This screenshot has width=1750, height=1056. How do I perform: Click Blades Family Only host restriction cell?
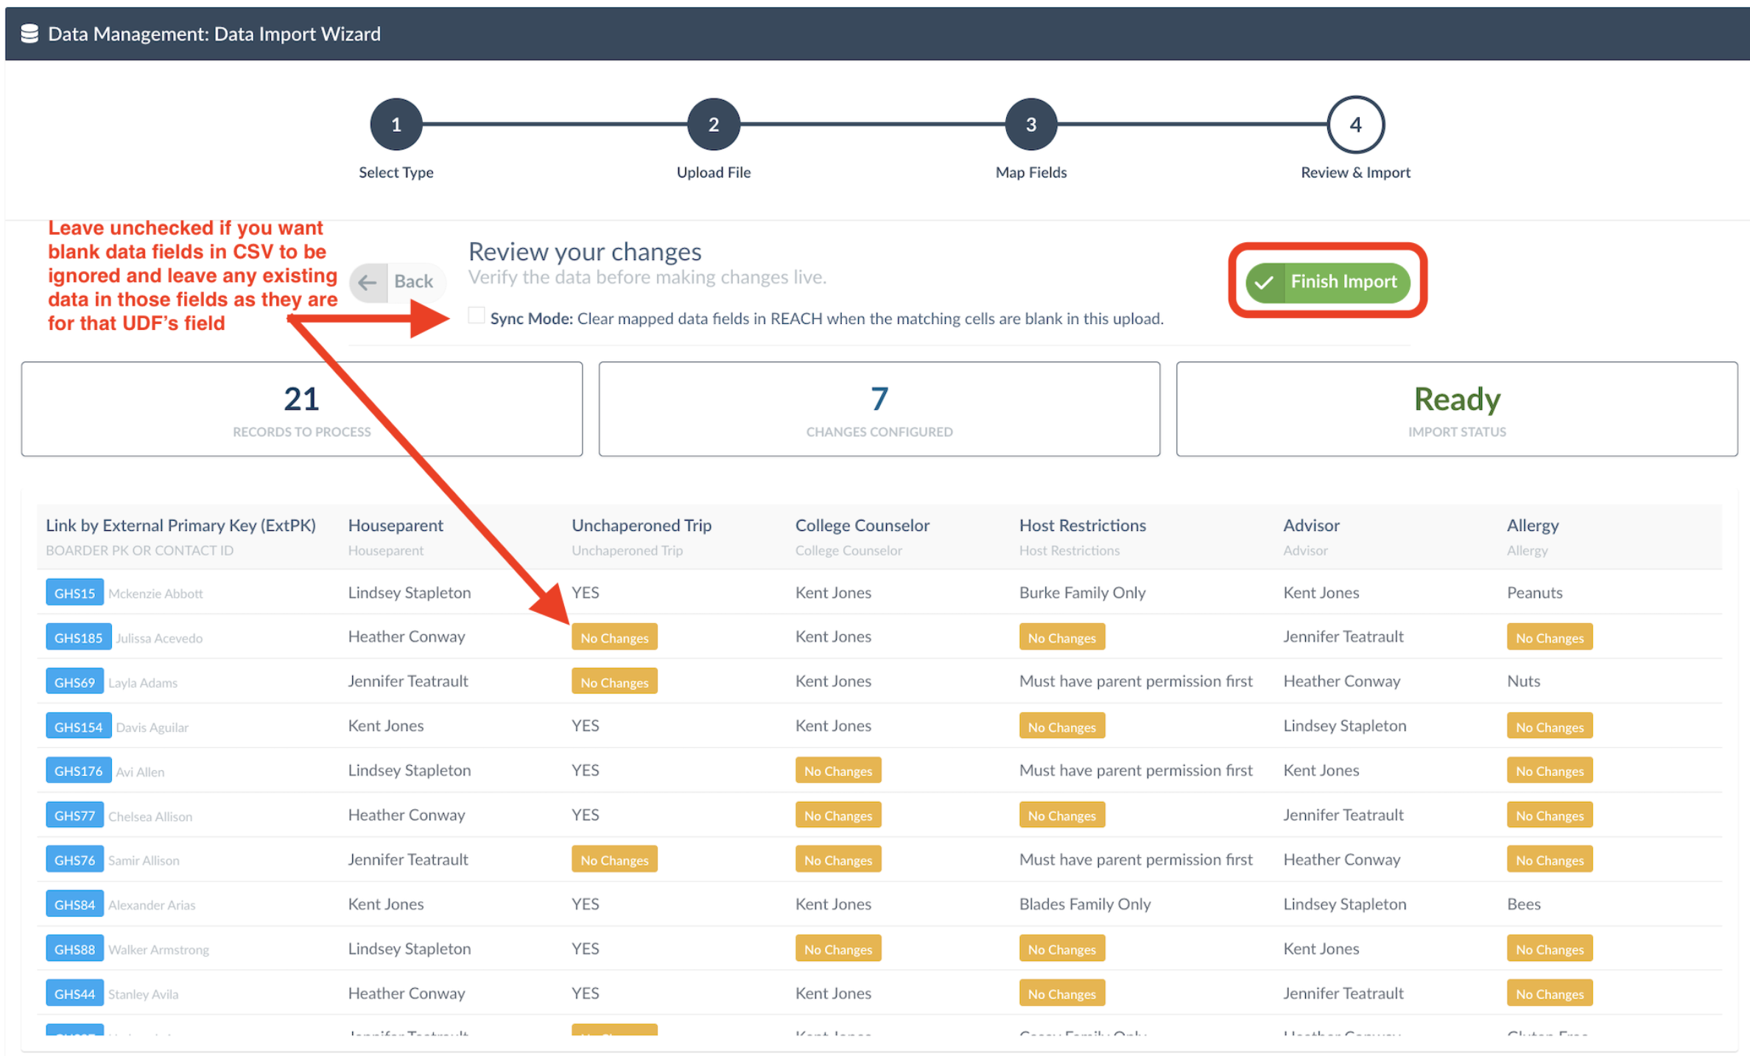pyautogui.click(x=1085, y=904)
